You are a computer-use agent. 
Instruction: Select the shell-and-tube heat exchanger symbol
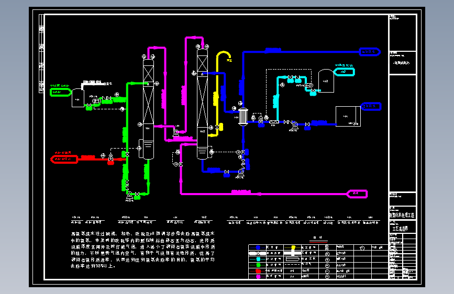coord(243,116)
